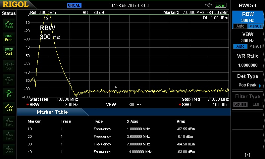Viewport: 265px width, 159px height.
Task: Set RBW to Manual mode
Action: click(256, 26)
